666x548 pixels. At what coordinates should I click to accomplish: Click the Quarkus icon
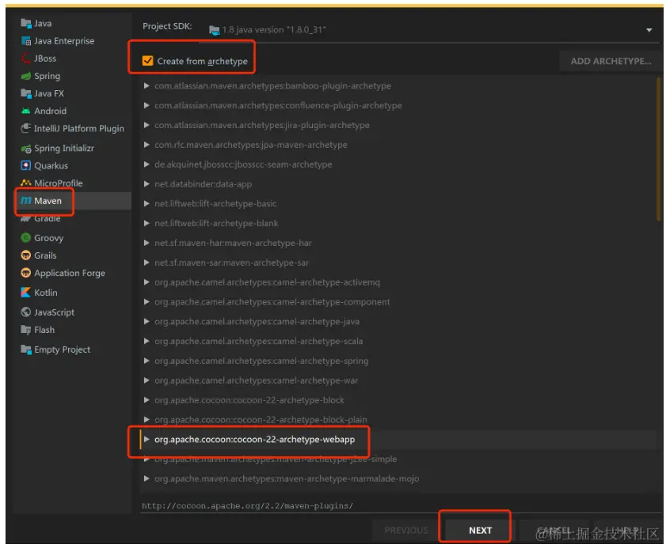[26, 165]
